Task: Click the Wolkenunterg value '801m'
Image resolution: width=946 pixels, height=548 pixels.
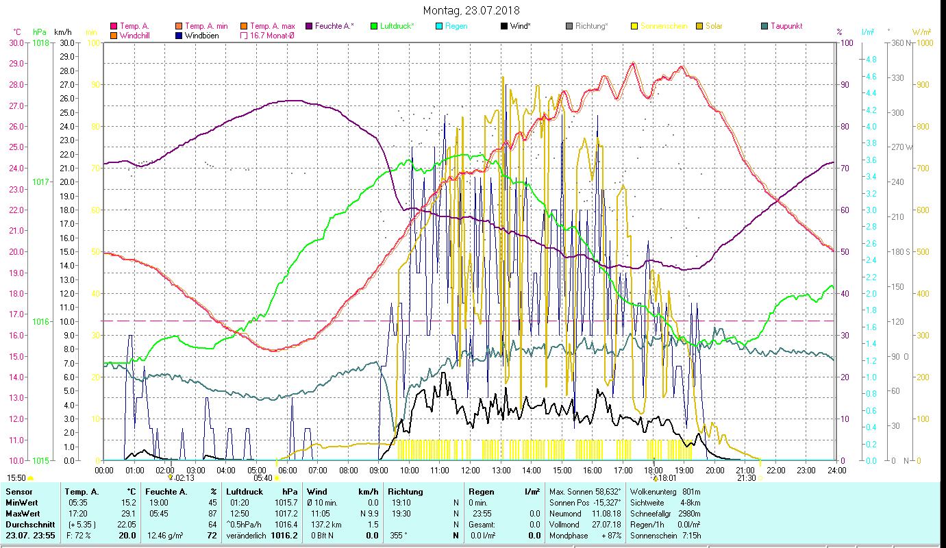Action: click(692, 492)
